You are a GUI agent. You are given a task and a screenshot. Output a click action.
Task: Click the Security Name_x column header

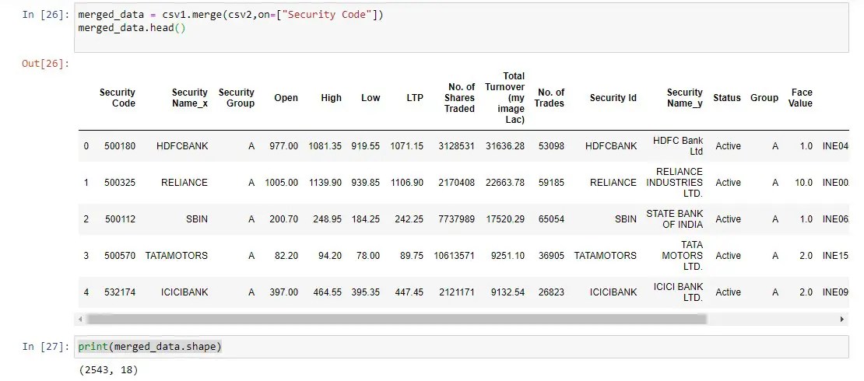[x=190, y=97]
